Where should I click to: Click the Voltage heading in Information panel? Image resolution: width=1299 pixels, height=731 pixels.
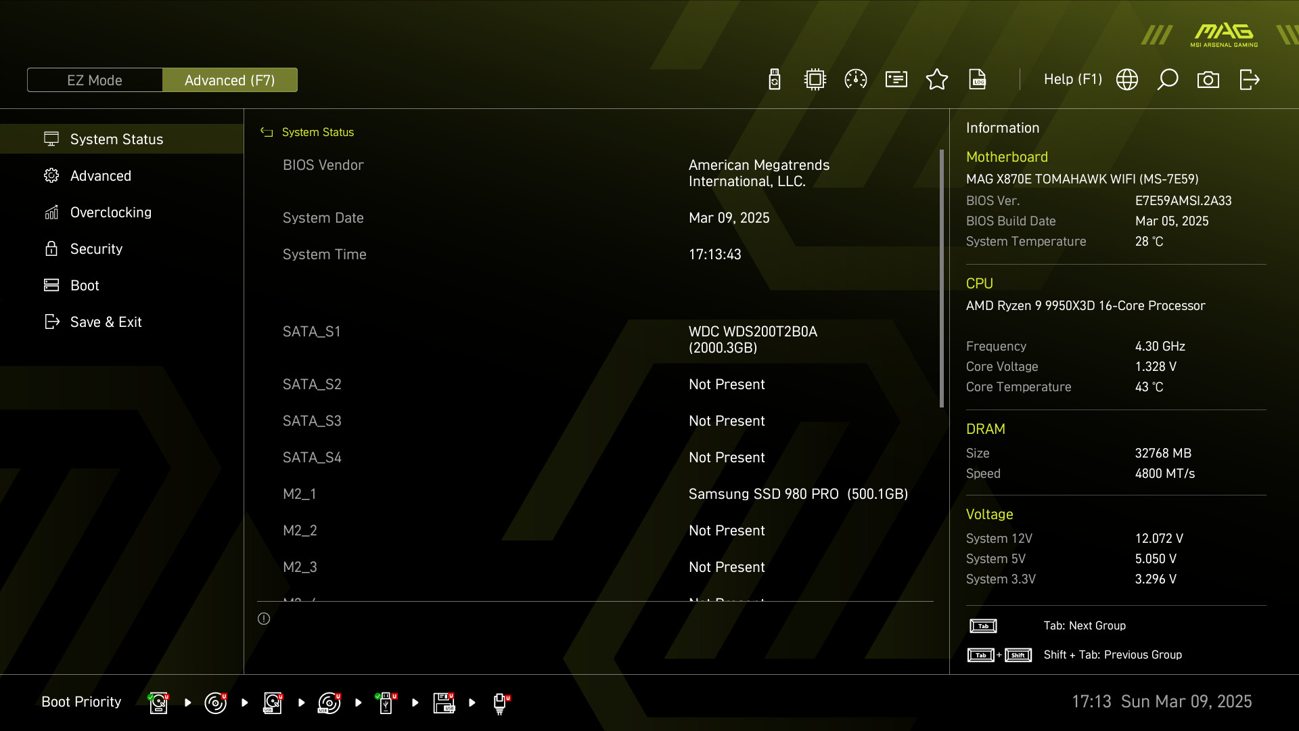tap(989, 514)
